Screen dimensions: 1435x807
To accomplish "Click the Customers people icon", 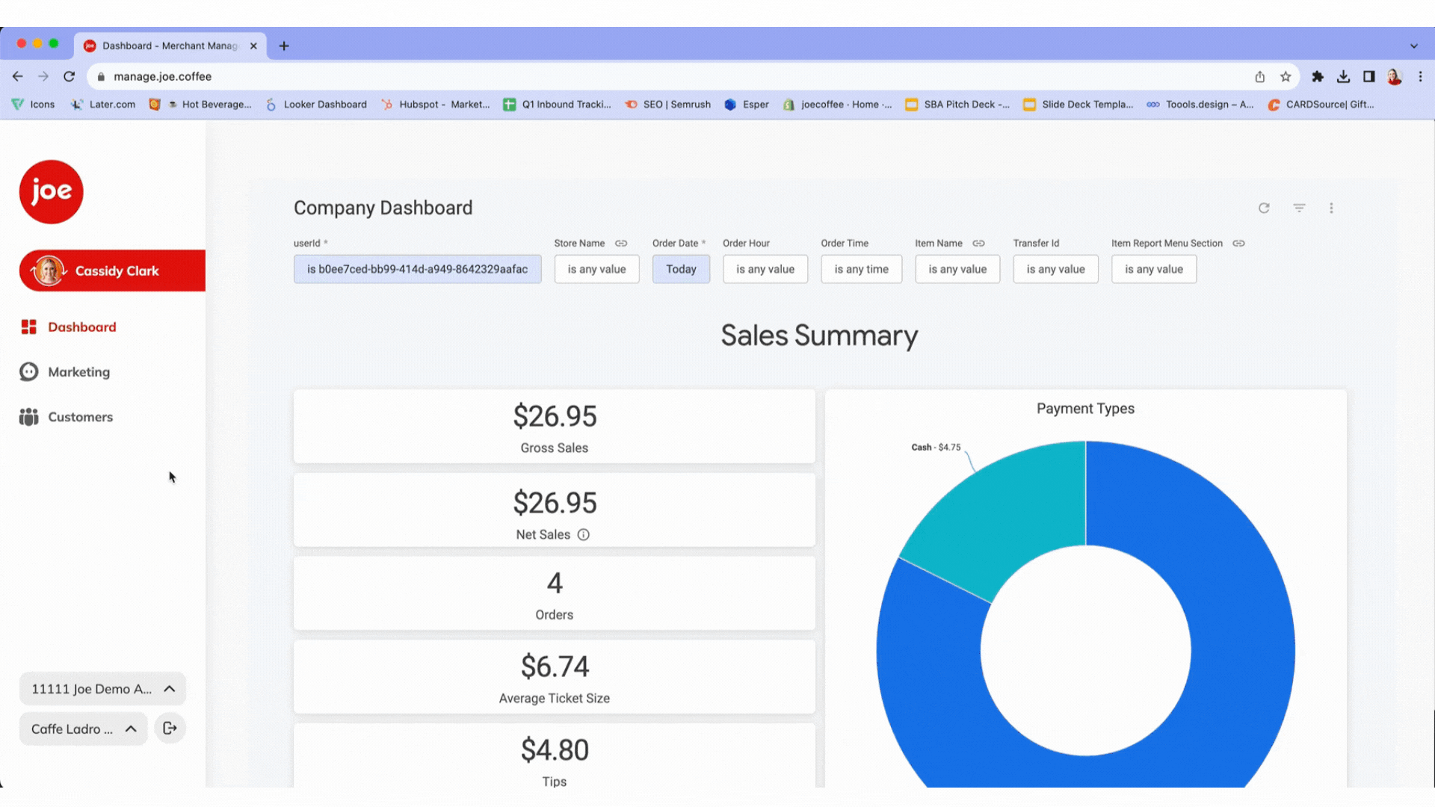I will point(29,417).
